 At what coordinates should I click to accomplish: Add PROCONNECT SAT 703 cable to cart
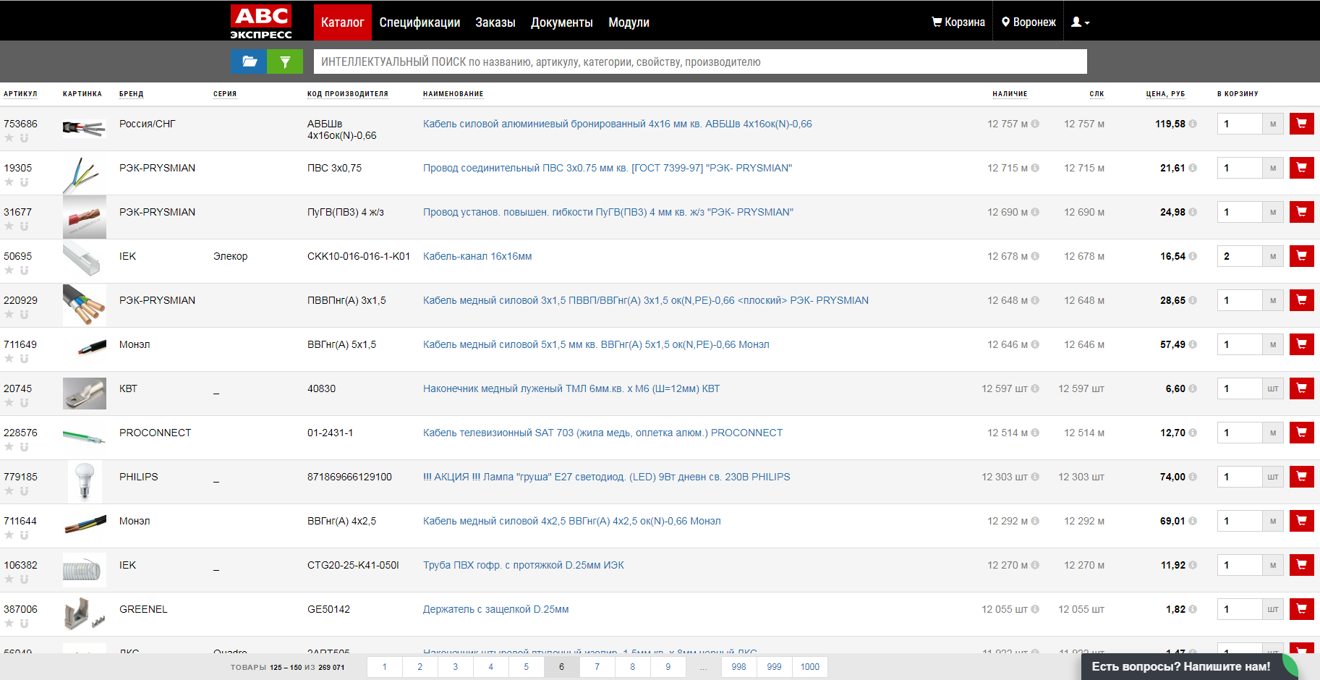1302,433
